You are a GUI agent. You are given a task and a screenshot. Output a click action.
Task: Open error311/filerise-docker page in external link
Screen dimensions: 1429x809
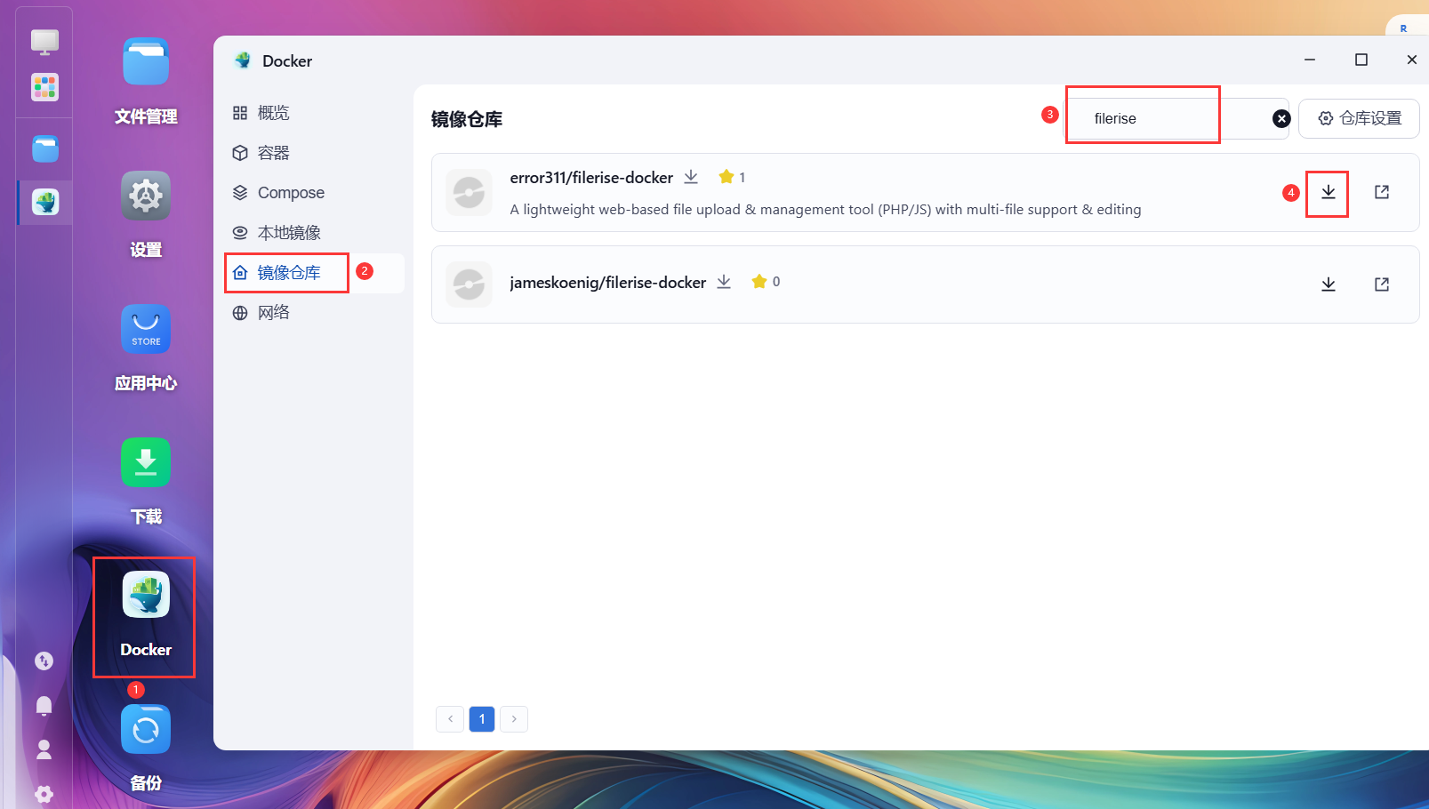pyautogui.click(x=1382, y=192)
